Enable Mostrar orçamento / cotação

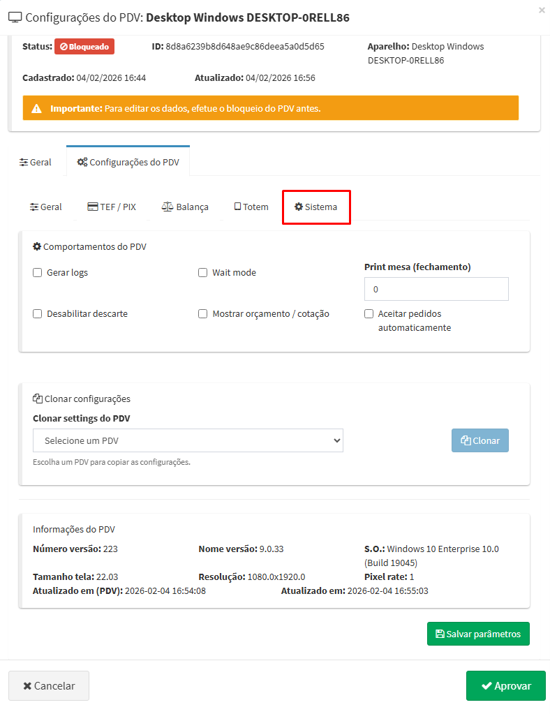[x=203, y=314]
